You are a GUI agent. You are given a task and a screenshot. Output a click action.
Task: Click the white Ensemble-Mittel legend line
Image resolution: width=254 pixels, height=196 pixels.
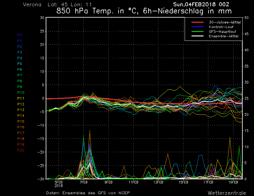(198, 36)
